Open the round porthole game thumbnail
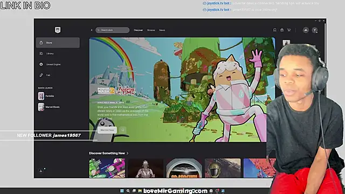Screen dimensions: 345x194 184,168
